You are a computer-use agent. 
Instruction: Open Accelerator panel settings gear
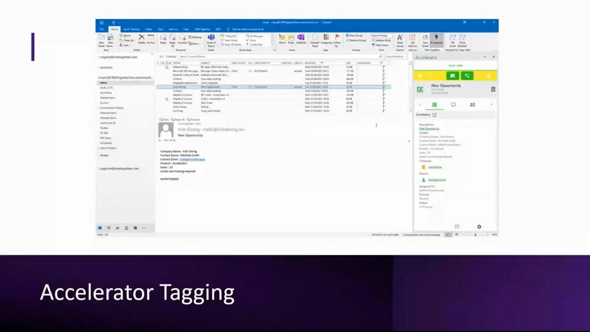coord(479,227)
